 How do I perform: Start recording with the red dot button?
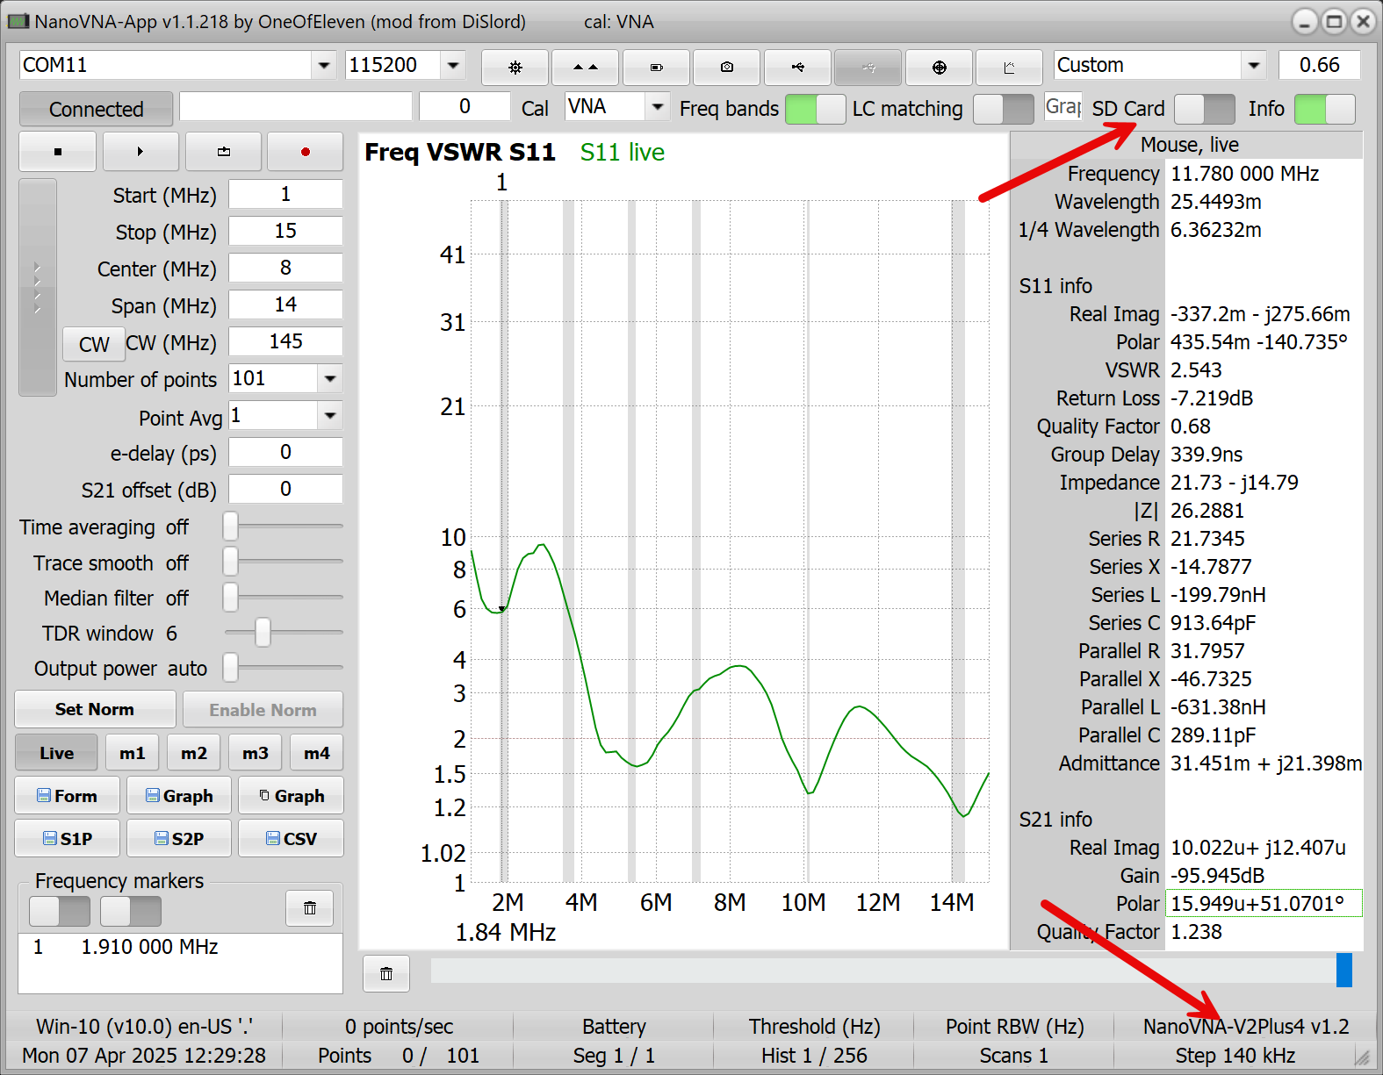[306, 152]
